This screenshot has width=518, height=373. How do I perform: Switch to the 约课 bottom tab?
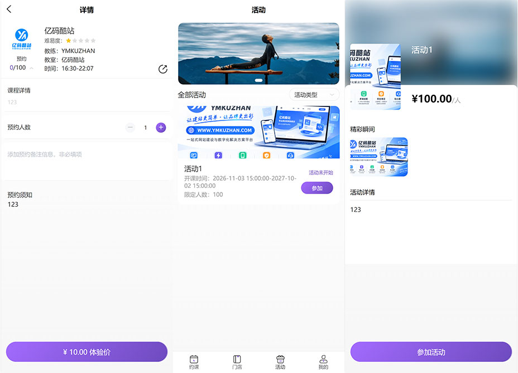click(x=194, y=362)
